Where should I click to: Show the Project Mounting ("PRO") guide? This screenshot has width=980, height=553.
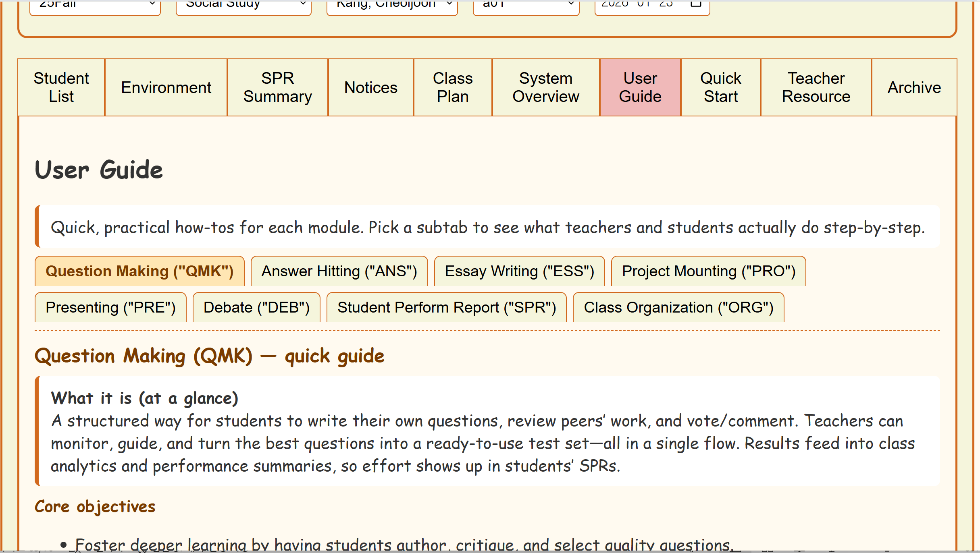click(708, 271)
